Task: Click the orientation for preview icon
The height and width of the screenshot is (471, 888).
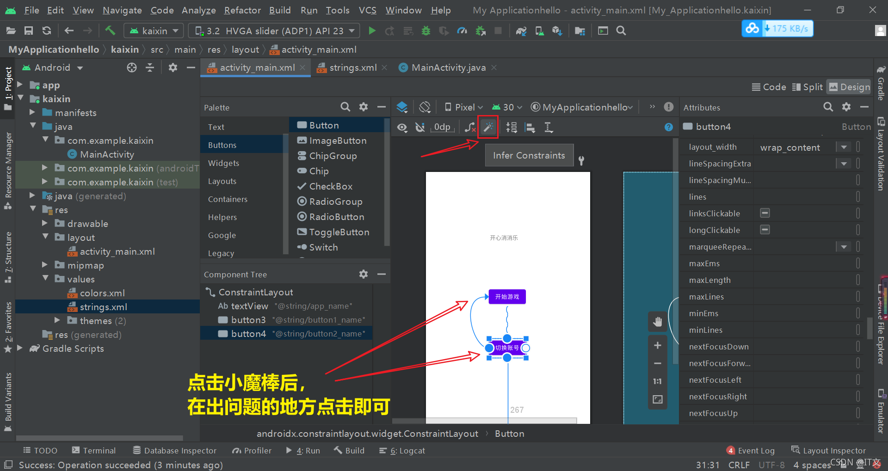Action: click(x=425, y=107)
